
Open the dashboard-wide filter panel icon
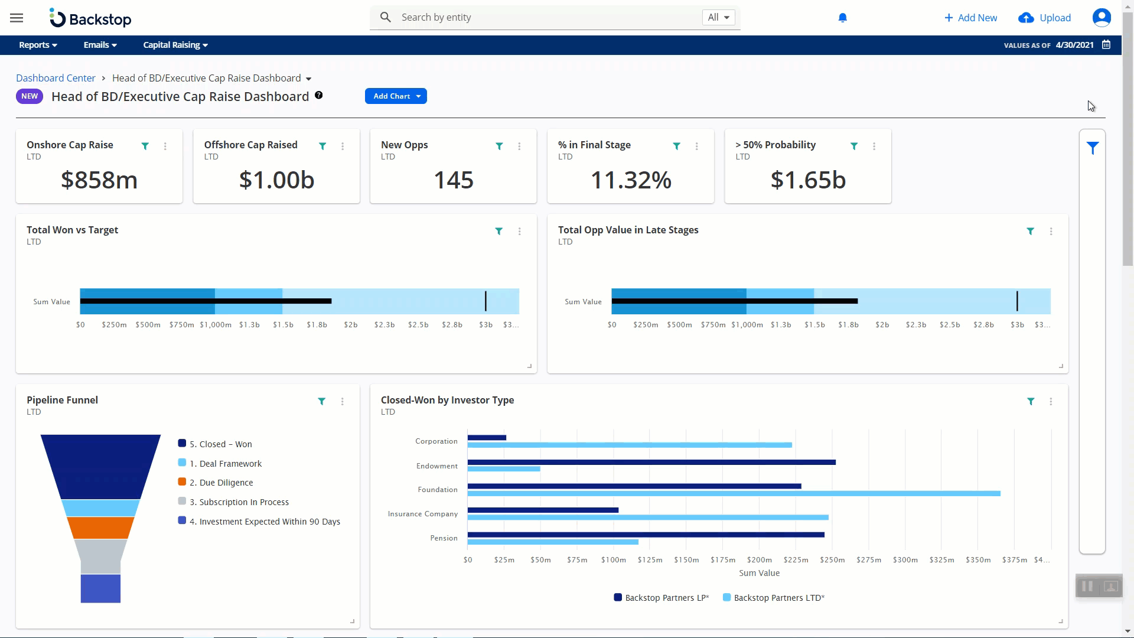click(1093, 148)
